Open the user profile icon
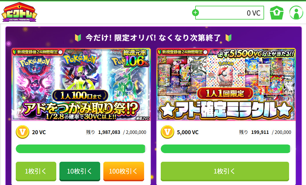 click(296, 13)
